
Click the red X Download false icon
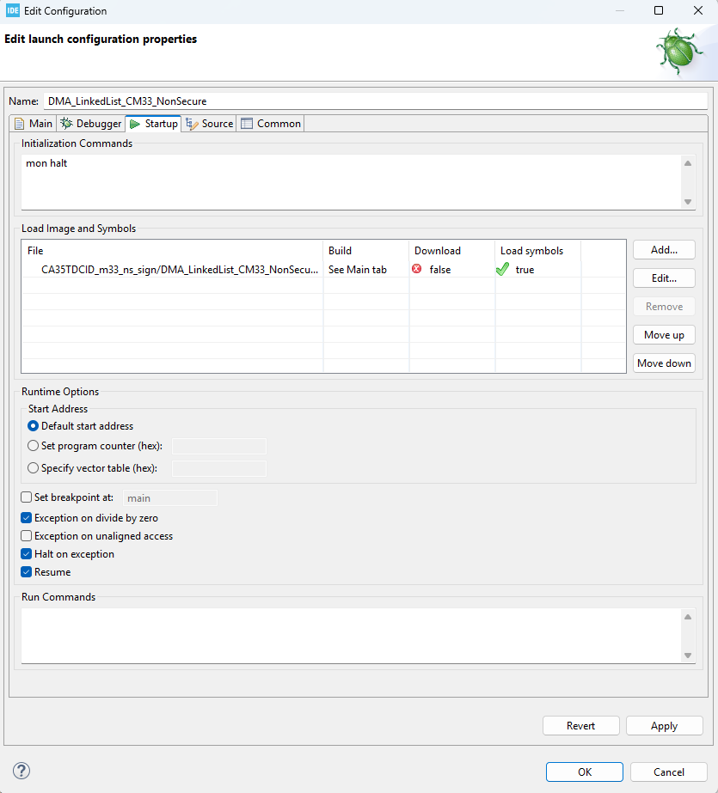(x=417, y=269)
